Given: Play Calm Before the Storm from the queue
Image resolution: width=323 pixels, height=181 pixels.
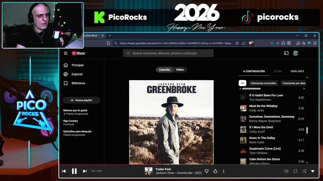Looking at the screenshot, I should point(272,161).
